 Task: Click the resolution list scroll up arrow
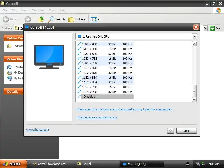[x=194, y=44]
